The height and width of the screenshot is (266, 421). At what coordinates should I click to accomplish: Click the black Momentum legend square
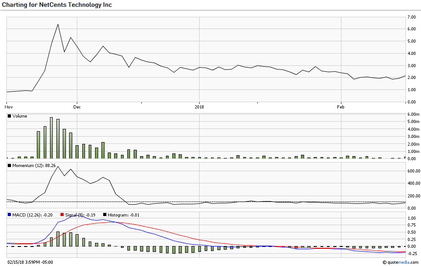(x=10, y=166)
